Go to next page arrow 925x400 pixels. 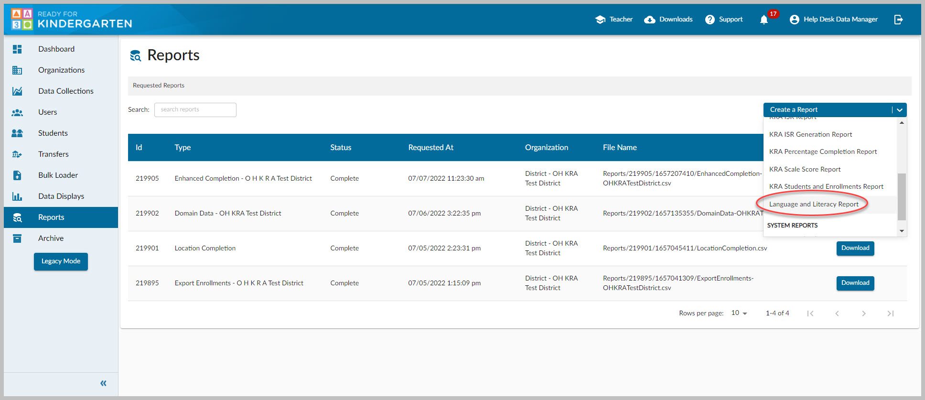(x=864, y=314)
